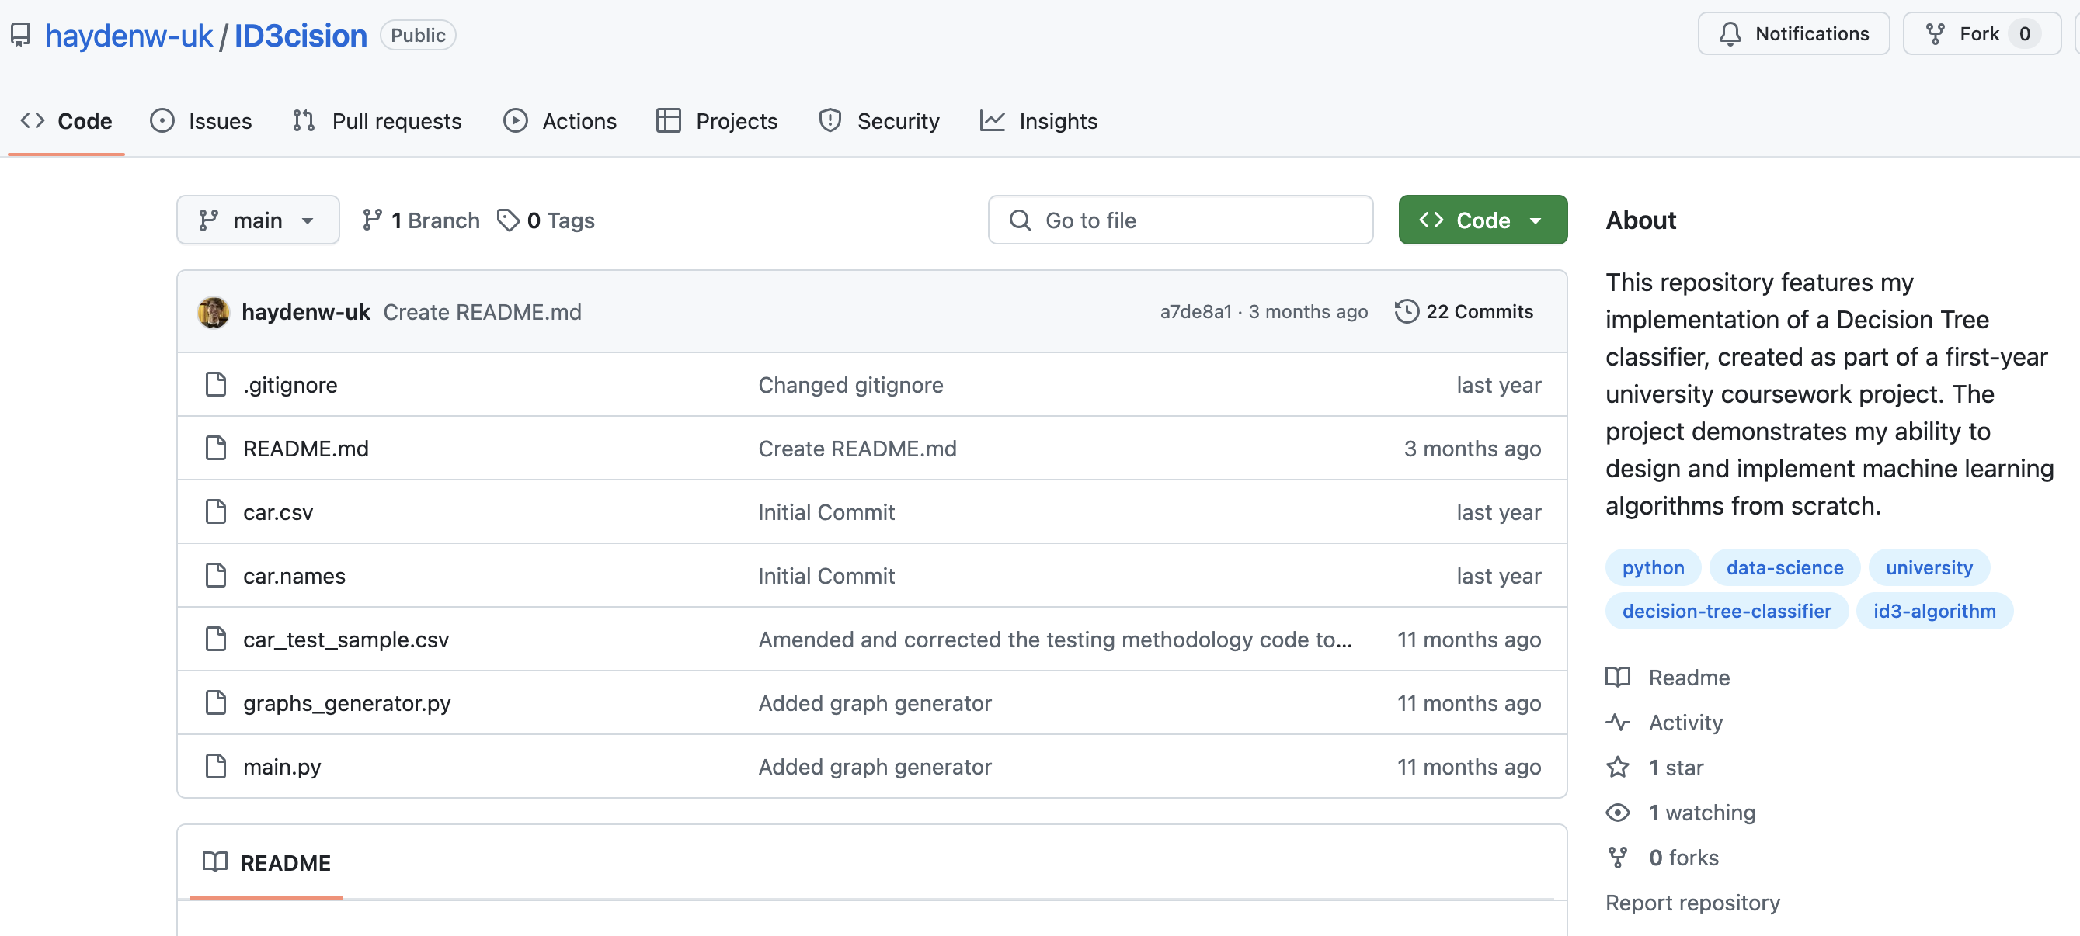
Task: Open the main.py file
Action: (x=282, y=767)
